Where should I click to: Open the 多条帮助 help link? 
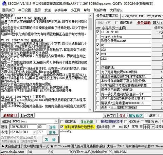[144, 23]
